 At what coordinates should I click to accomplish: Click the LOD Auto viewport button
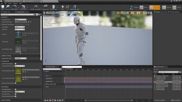(x=74, y=13)
